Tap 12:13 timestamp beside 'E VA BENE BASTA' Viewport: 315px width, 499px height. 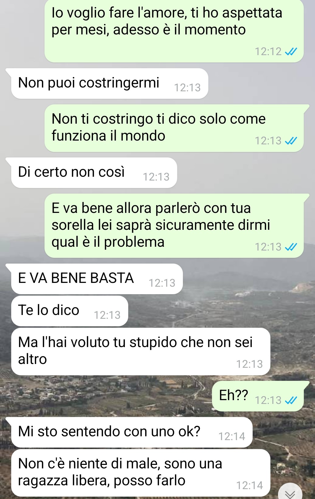point(162,283)
